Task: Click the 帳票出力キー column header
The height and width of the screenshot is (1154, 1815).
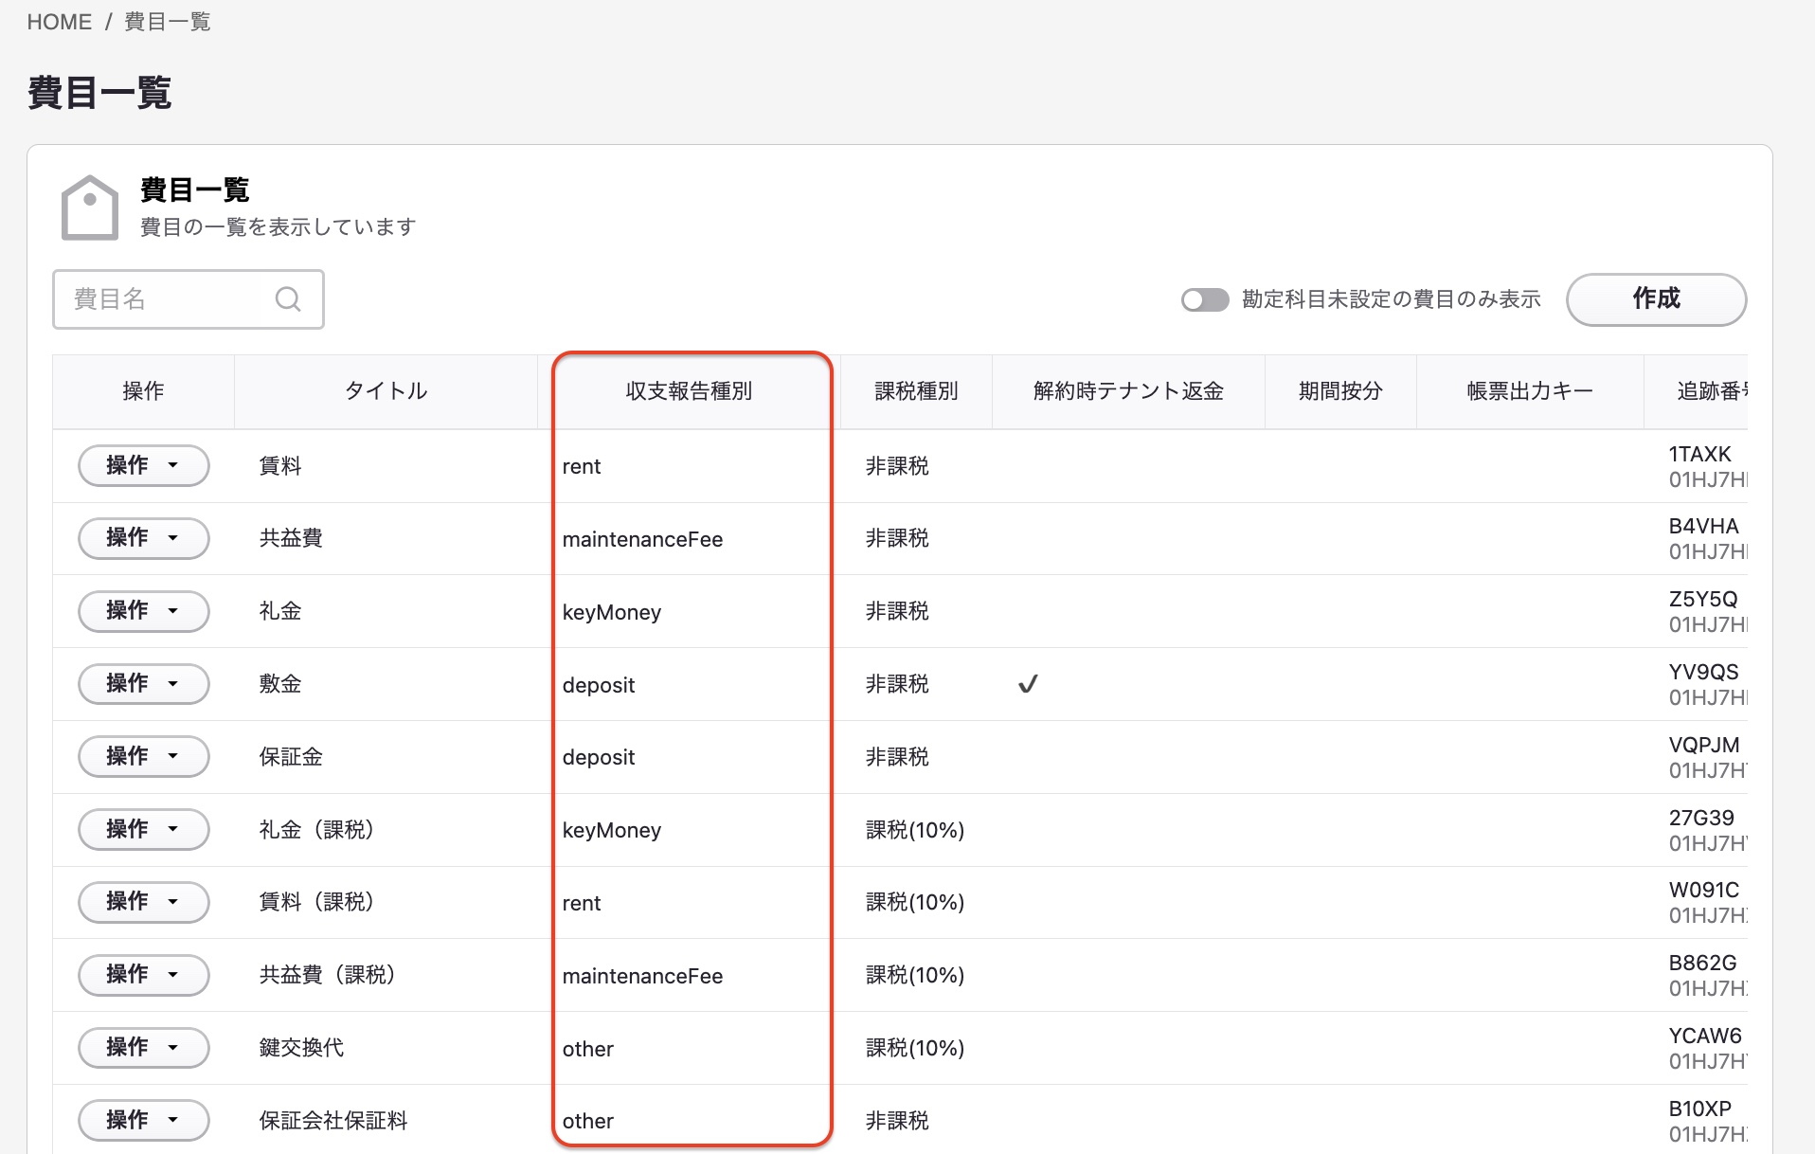Action: coord(1530,391)
